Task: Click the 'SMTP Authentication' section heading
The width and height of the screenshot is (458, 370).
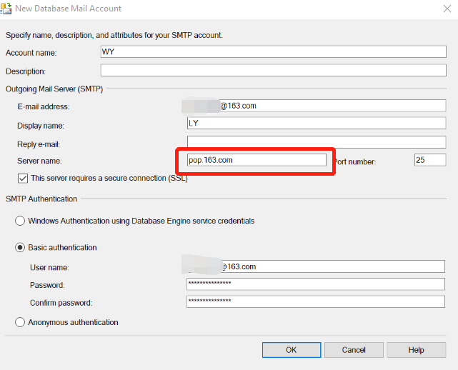Action: (41, 199)
